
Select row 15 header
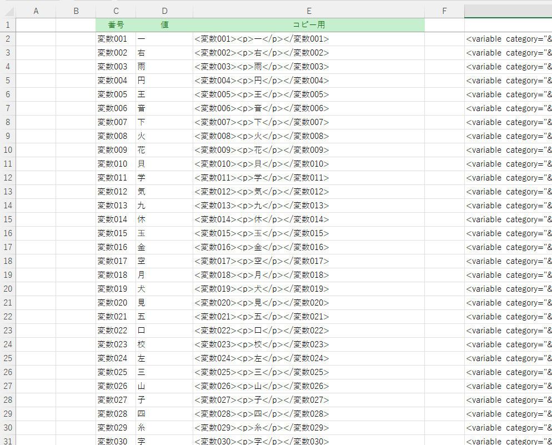pos(8,219)
